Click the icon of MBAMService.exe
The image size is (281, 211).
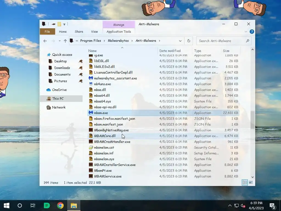click(x=91, y=176)
